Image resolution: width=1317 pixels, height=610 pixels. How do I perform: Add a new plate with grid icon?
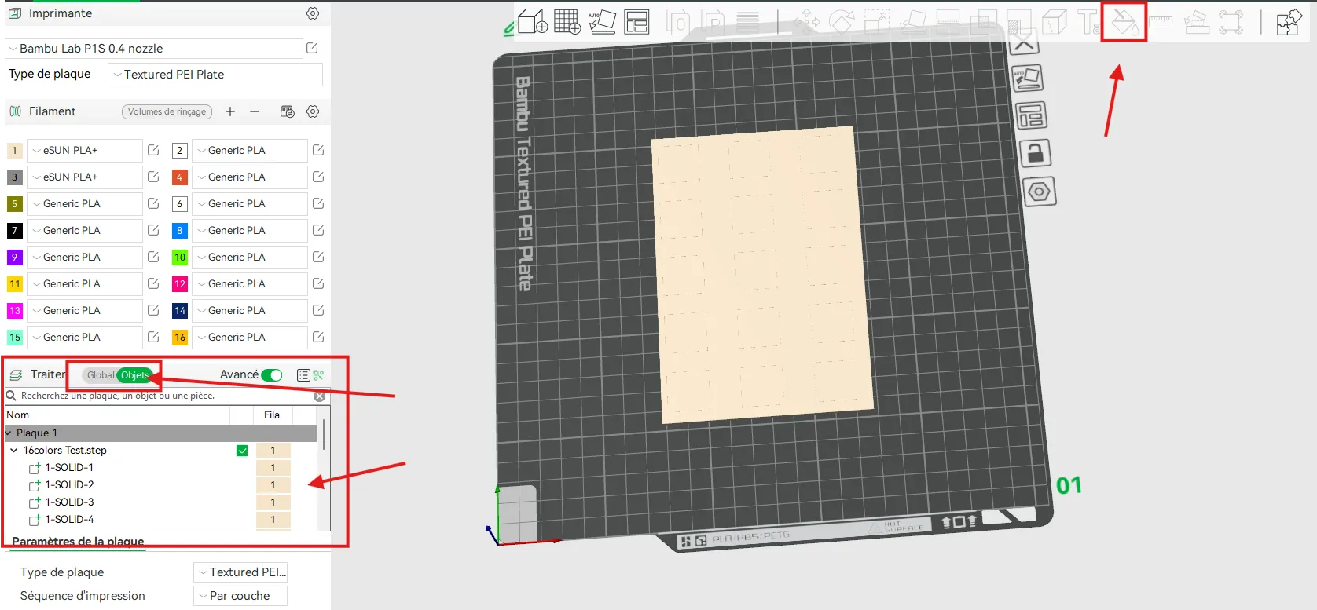(x=567, y=21)
